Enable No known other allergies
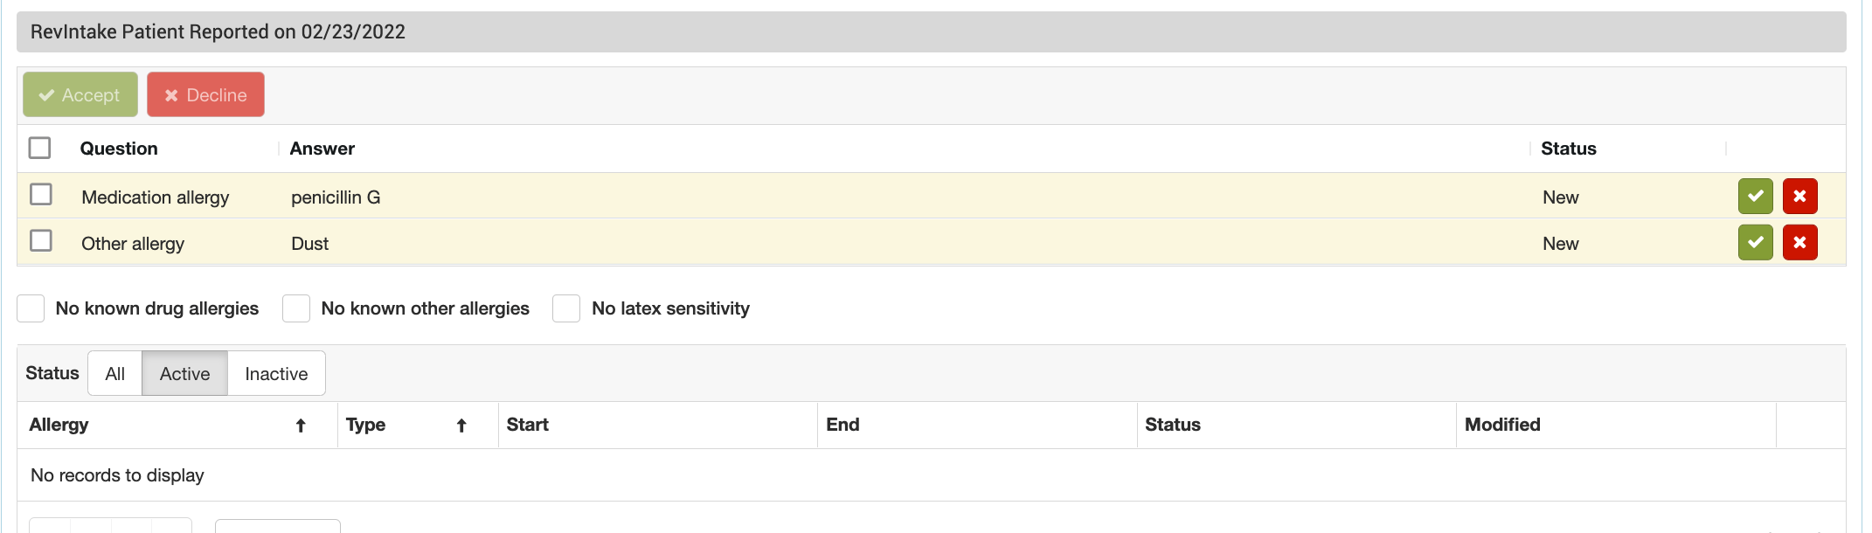 click(296, 308)
